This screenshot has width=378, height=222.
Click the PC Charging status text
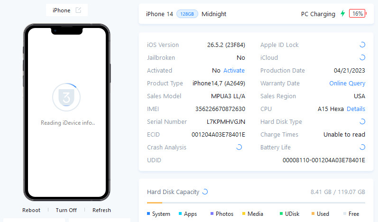coord(318,14)
